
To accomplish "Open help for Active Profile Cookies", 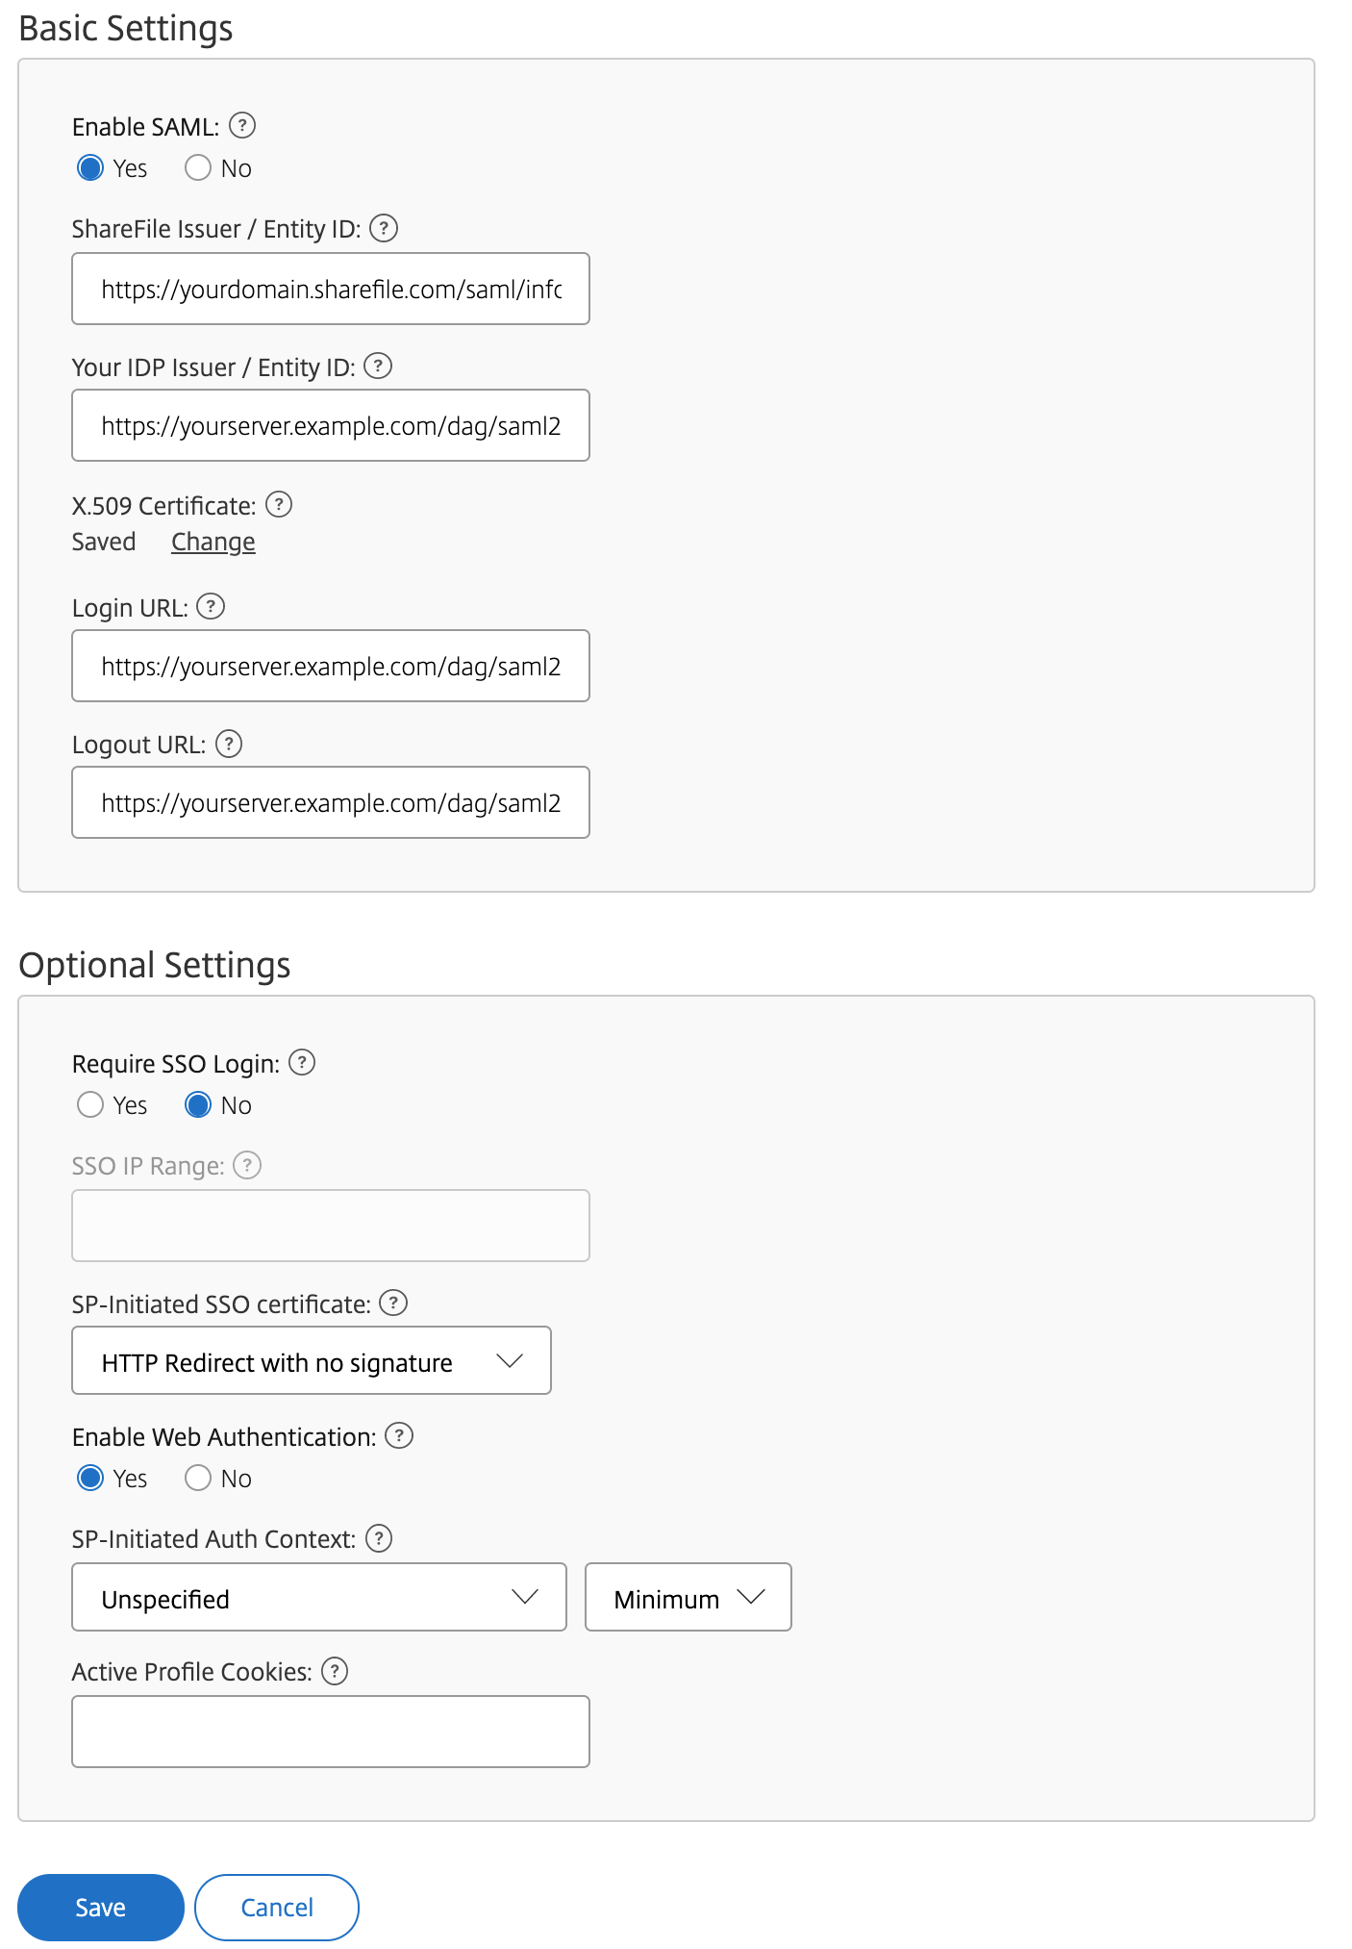I will 335,1671.
